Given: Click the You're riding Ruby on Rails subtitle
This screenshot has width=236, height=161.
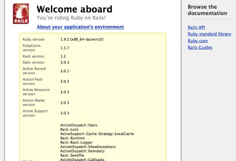Looking at the screenshot, I should pyautogui.click(x=71, y=18).
